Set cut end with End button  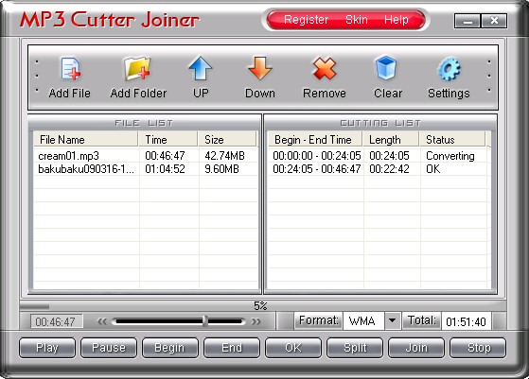tap(232, 348)
